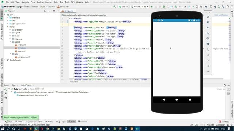
Task: Open Search Everywhere magnifier in toolbar
Action: [x=228, y=7]
